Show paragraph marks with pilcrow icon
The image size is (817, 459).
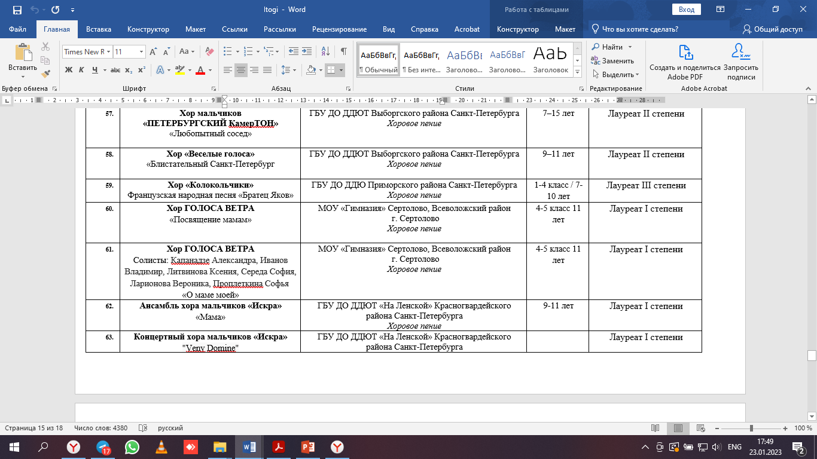pos(343,51)
